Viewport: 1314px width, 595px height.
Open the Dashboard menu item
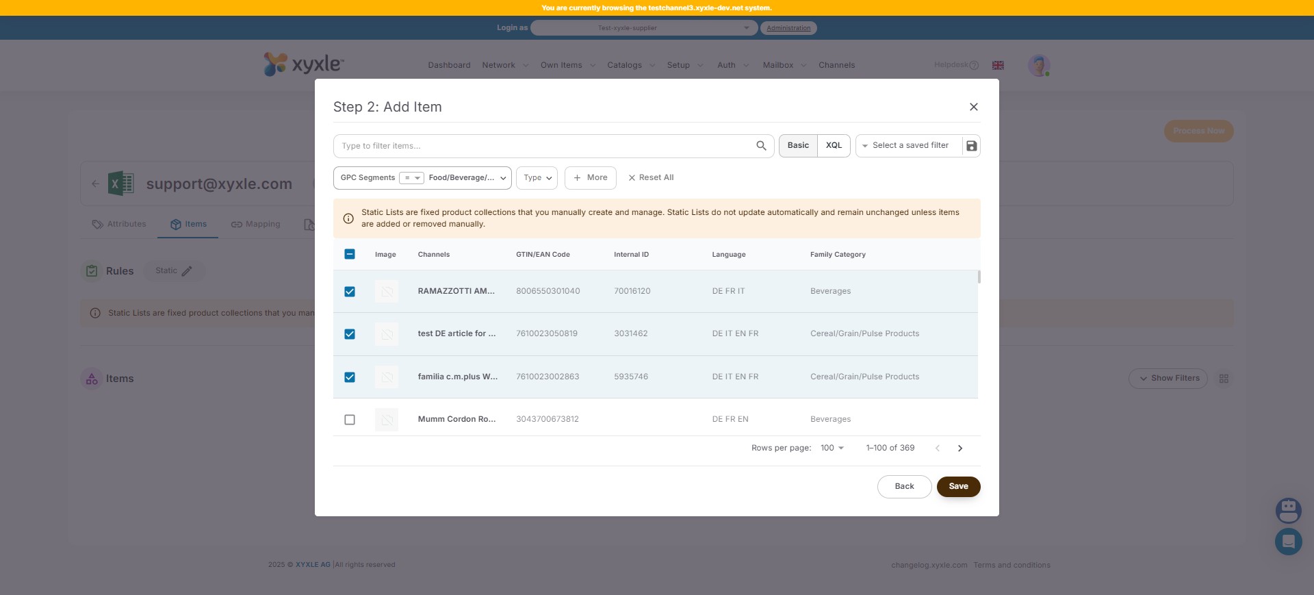coord(449,66)
